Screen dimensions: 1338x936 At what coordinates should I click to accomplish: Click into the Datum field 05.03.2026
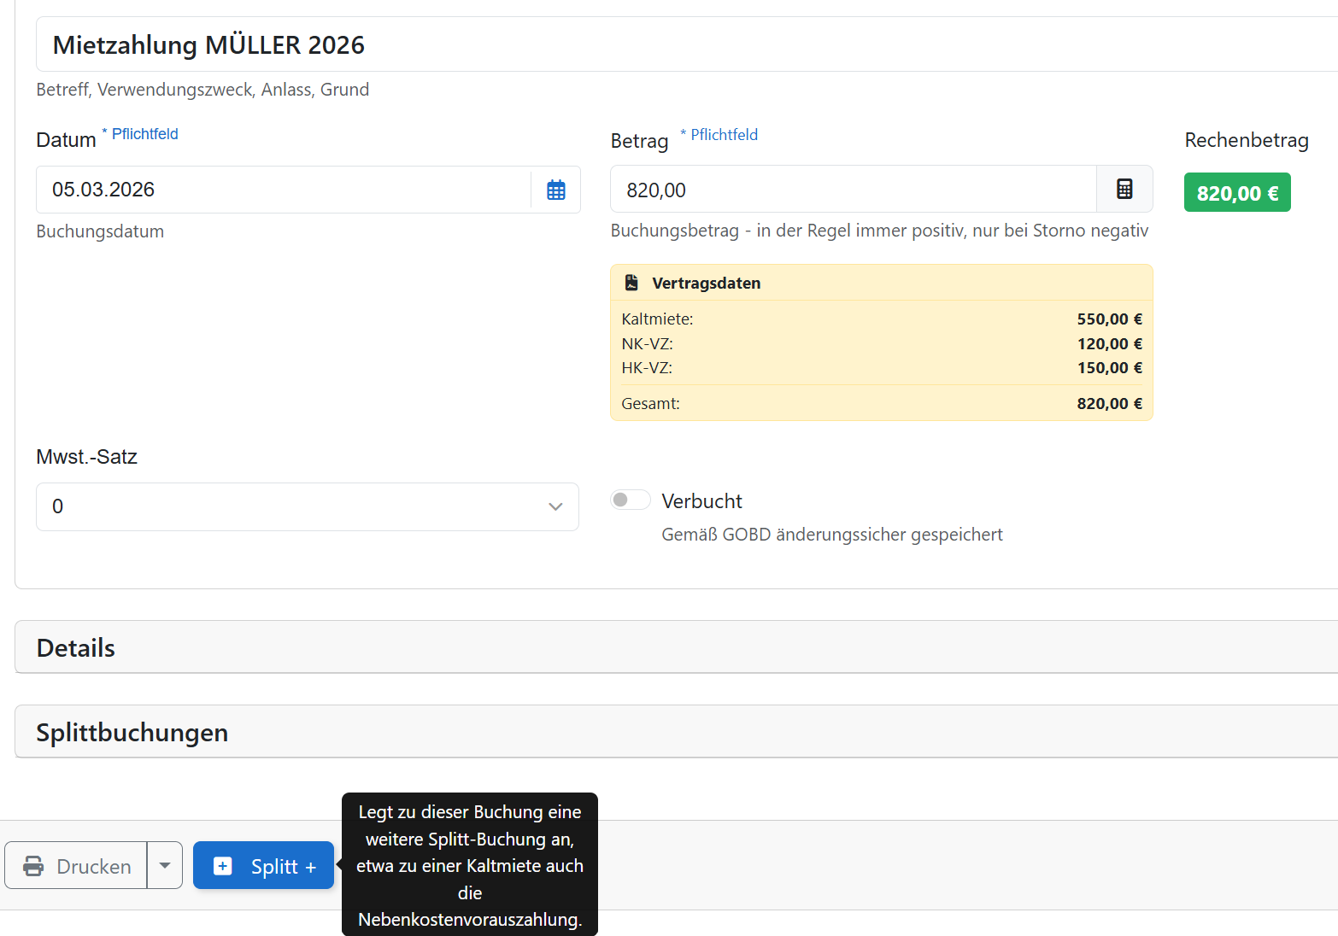[x=282, y=190]
